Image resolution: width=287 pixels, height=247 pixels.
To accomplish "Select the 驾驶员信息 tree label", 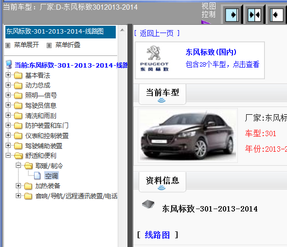I will coord(41,106).
